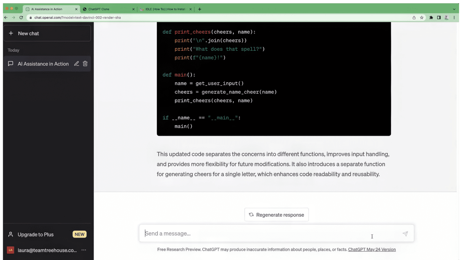
Task: Click Upgrade to Plus in the sidebar
Action: click(35, 234)
